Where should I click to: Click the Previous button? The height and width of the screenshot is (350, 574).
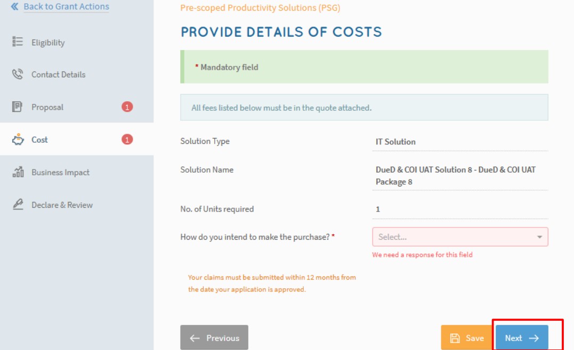(214, 338)
